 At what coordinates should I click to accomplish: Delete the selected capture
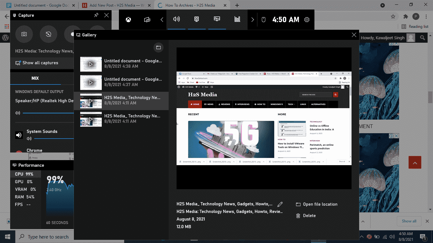[x=306, y=215]
